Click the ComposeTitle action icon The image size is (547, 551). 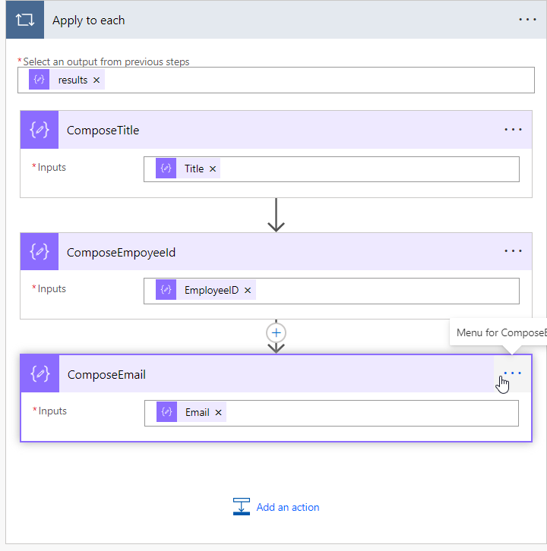40,130
